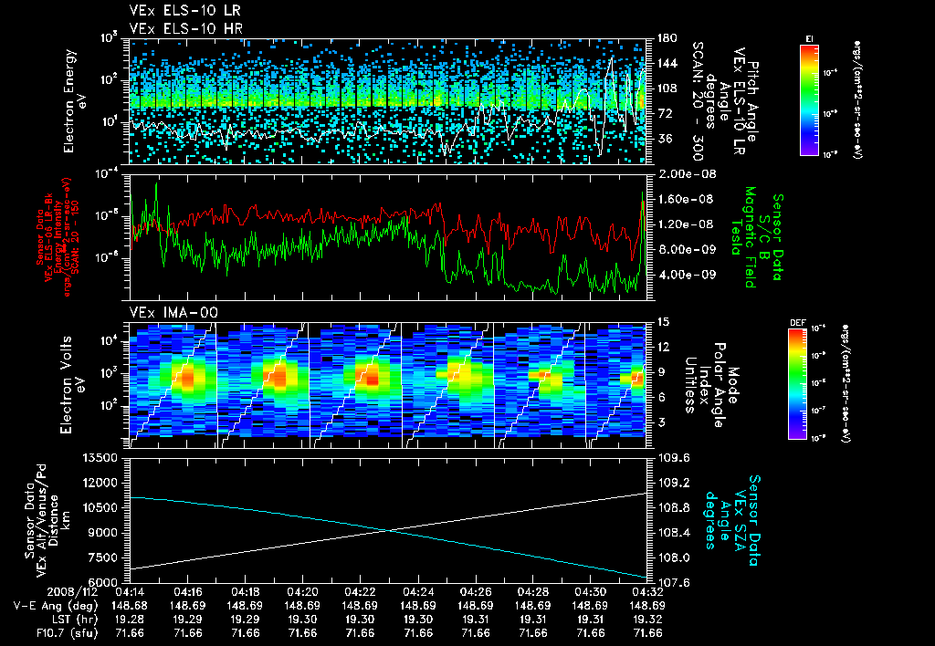Select the red VEx ELS-06 Energy Intensity label
This screenshot has height=646, width=935.
pyautogui.click(x=58, y=237)
